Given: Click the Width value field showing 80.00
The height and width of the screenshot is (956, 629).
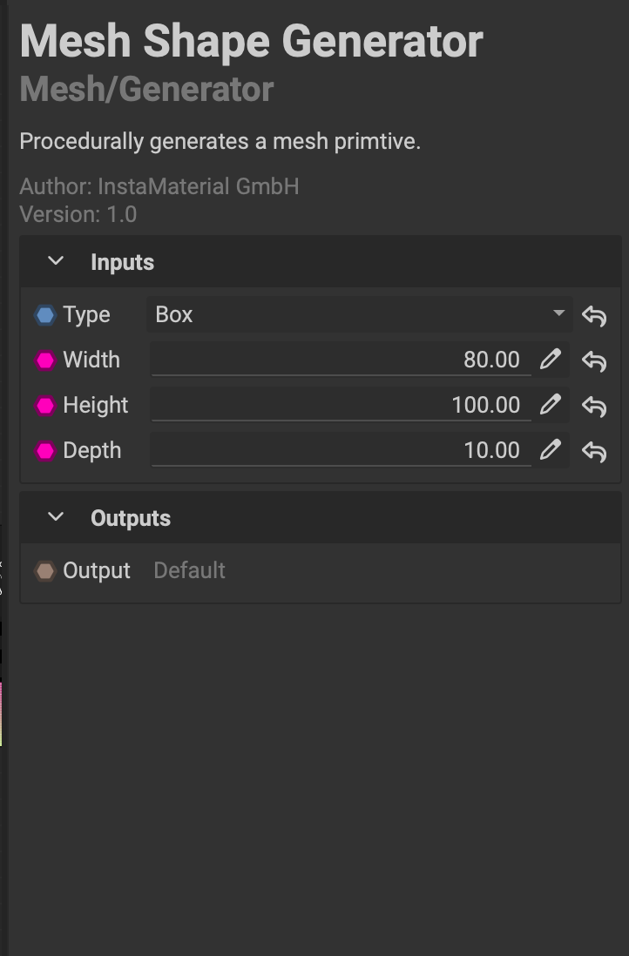Looking at the screenshot, I should (342, 360).
